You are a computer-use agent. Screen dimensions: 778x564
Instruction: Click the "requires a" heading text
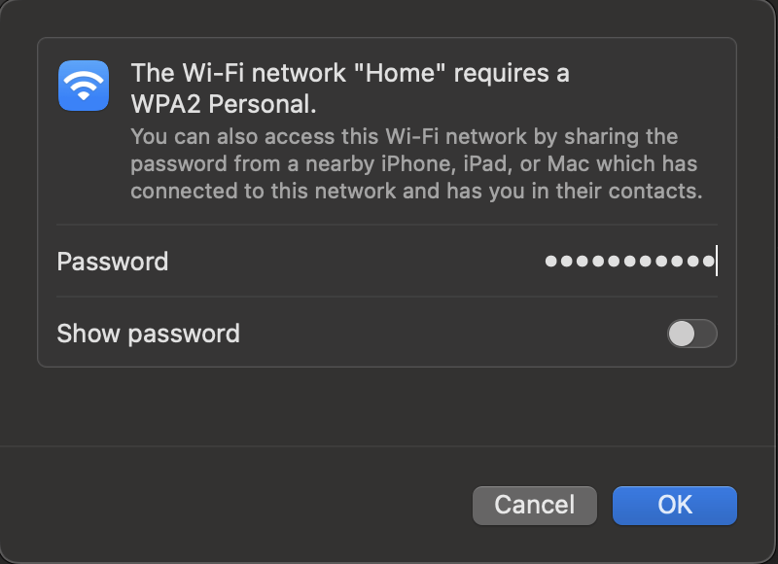(512, 73)
